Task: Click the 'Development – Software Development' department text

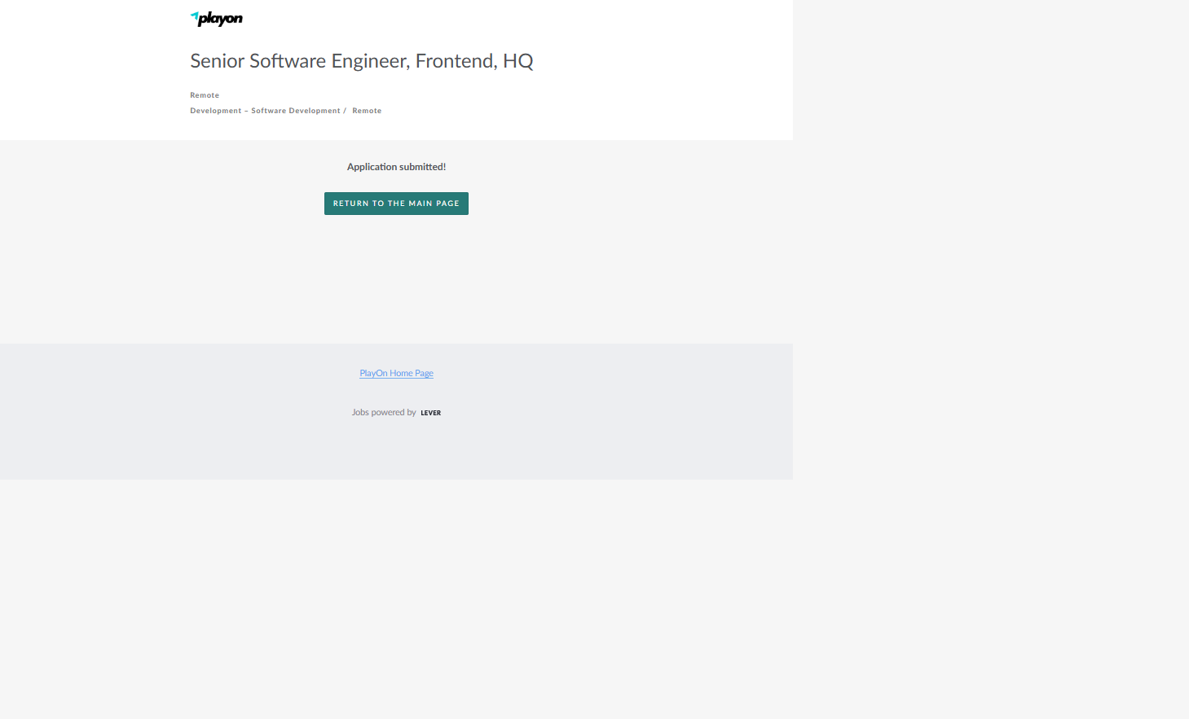Action: pyautogui.click(x=265, y=111)
